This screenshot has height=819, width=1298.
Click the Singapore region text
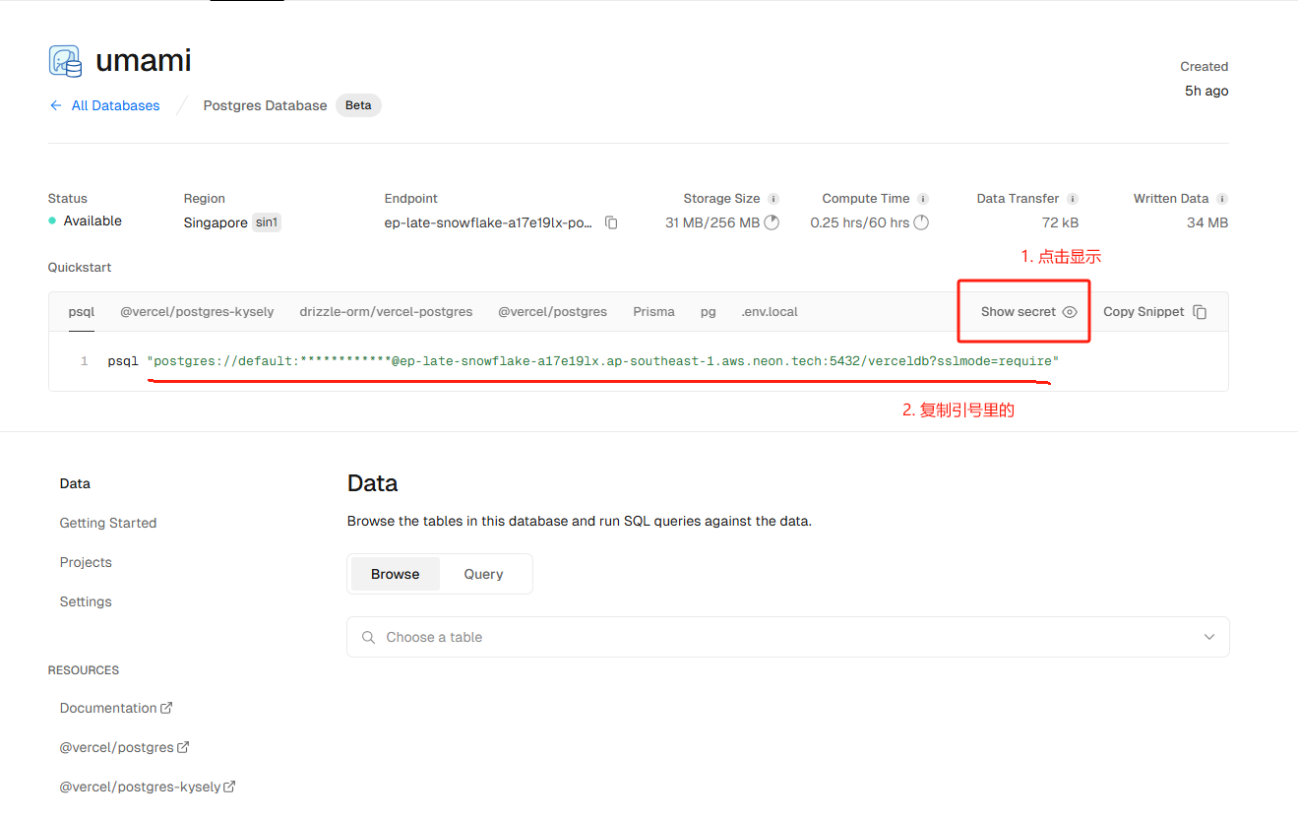click(x=216, y=222)
